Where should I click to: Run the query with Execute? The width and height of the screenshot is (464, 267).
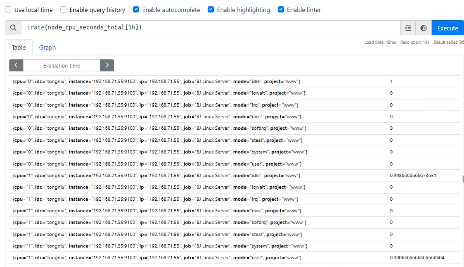point(448,28)
